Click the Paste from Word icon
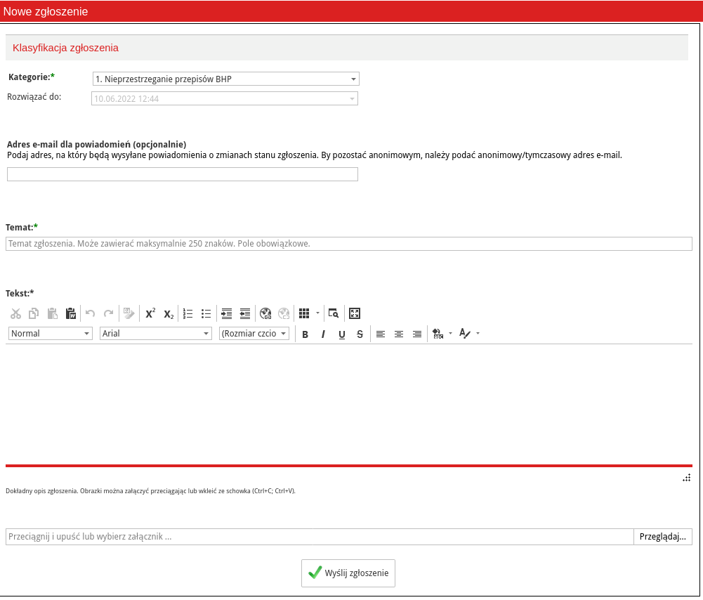 point(70,314)
